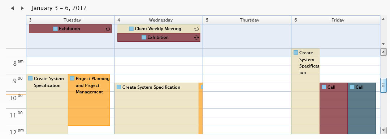Click blue square on Friday Create System Specification
The width and height of the screenshot is (390, 139).
click(296, 52)
